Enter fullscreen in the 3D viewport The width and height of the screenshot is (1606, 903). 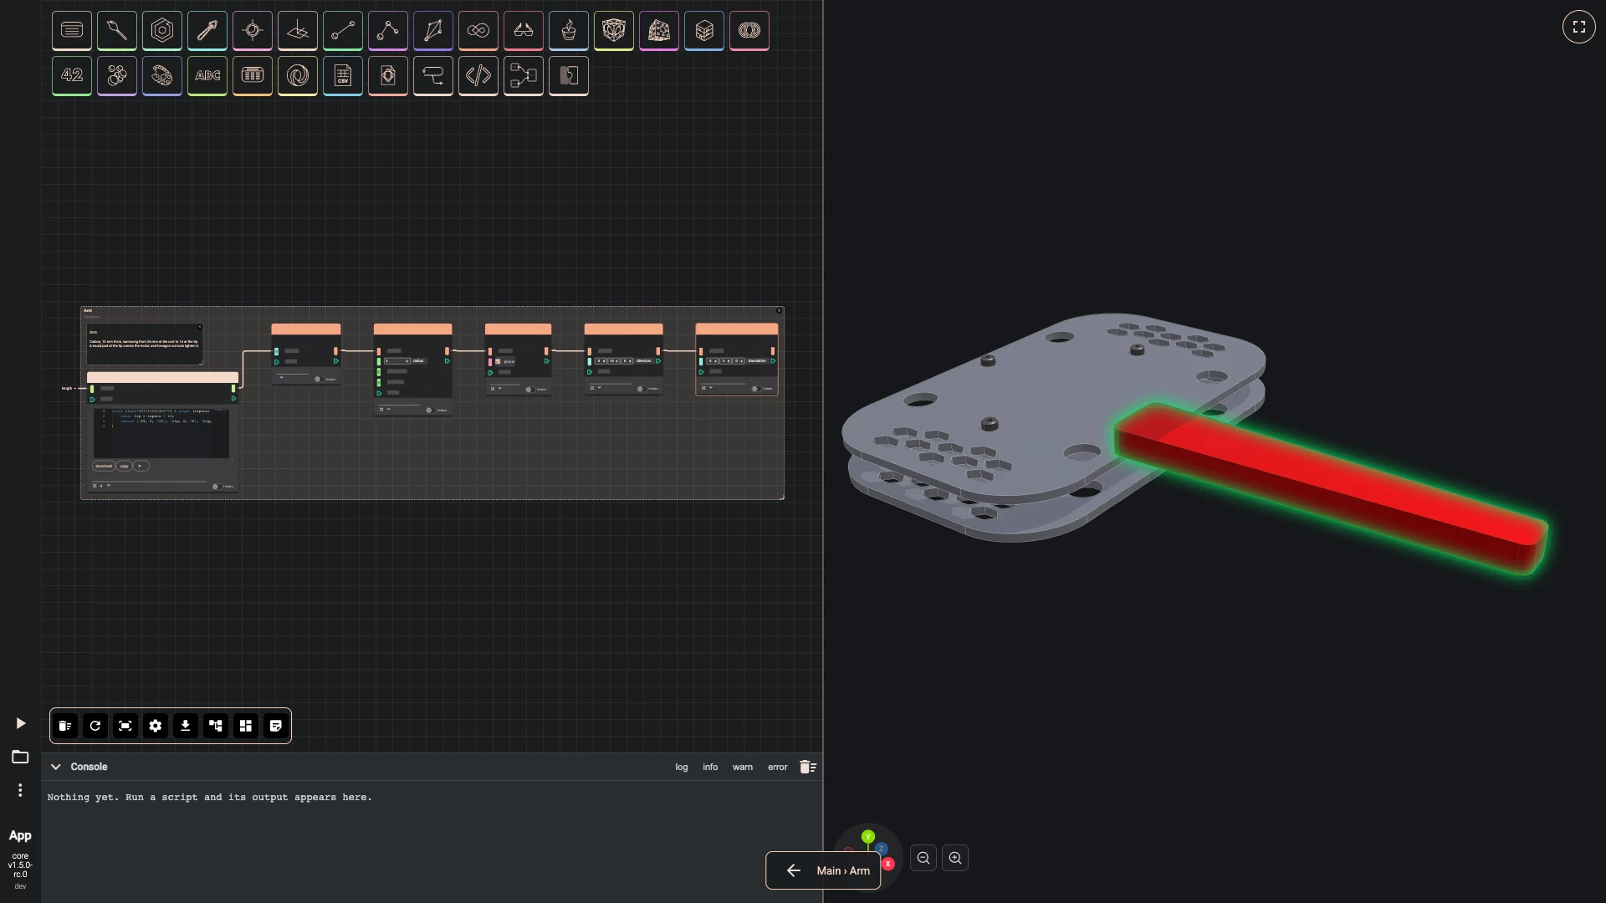click(x=1579, y=27)
